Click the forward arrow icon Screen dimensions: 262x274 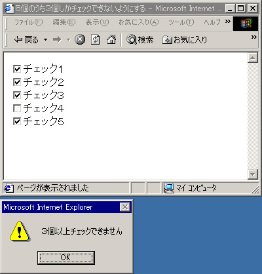tap(57, 40)
